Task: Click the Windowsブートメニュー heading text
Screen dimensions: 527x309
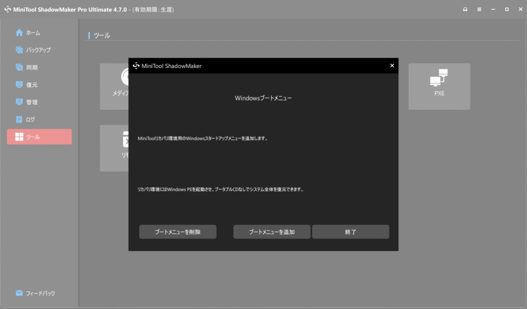Action: 263,98
